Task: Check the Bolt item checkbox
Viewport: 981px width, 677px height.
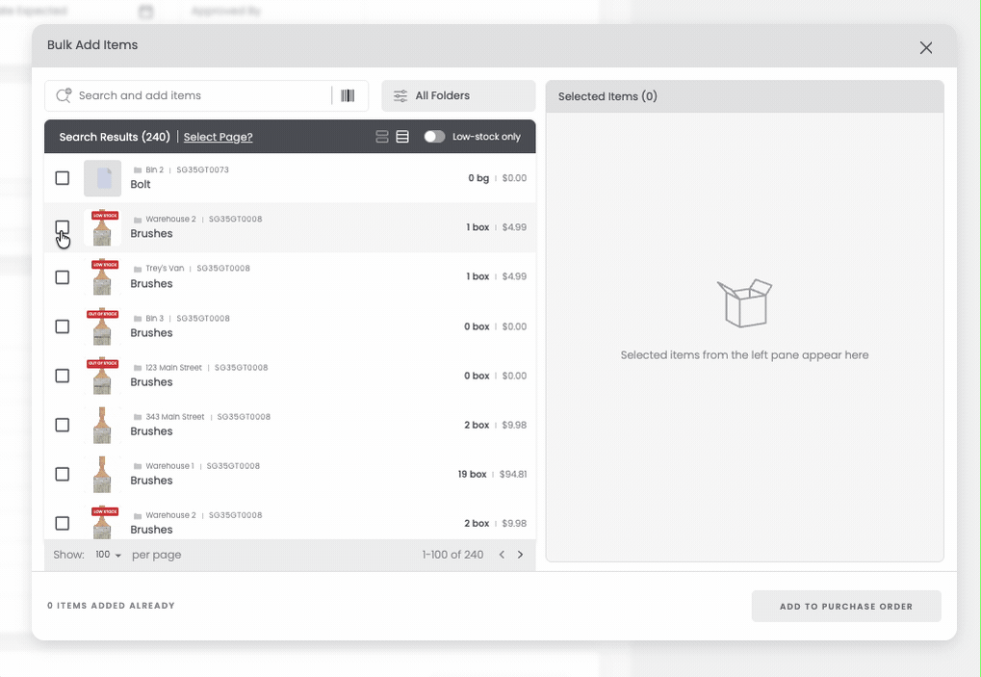Action: coord(63,178)
